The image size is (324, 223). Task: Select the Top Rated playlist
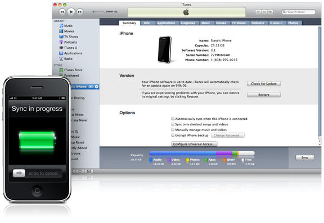coord(78,142)
